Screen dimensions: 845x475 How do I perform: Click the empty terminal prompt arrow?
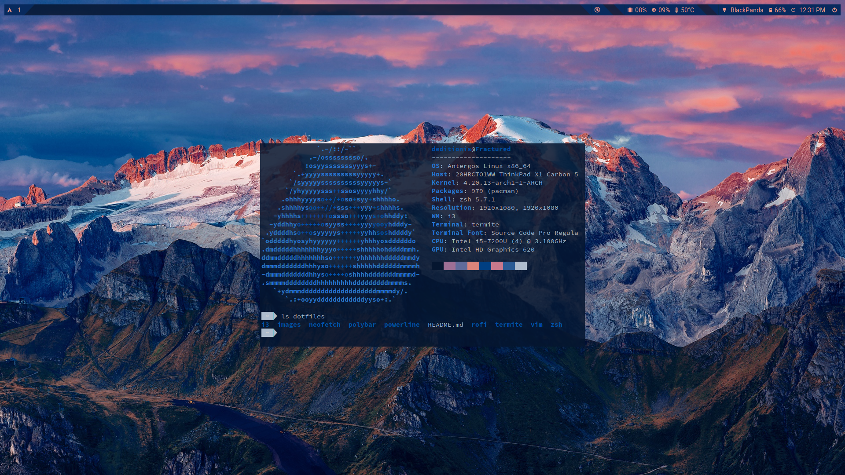pyautogui.click(x=269, y=333)
